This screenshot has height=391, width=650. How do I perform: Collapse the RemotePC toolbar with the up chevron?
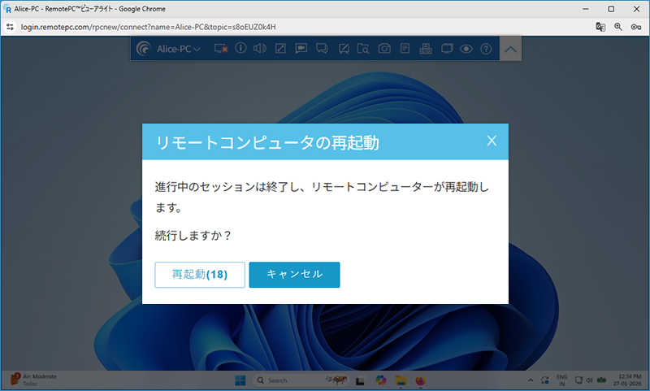click(510, 49)
